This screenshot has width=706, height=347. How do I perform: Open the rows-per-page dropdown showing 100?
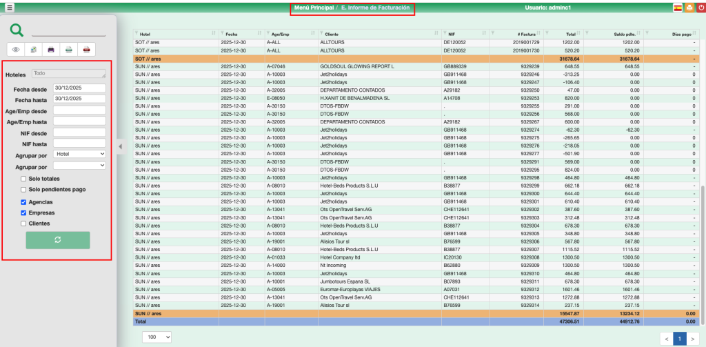pyautogui.click(x=157, y=338)
